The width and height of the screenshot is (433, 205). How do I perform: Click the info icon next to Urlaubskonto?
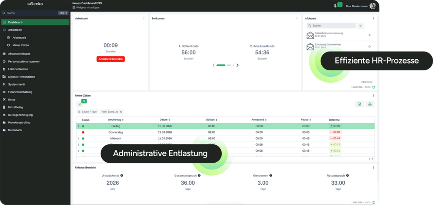(122, 175)
